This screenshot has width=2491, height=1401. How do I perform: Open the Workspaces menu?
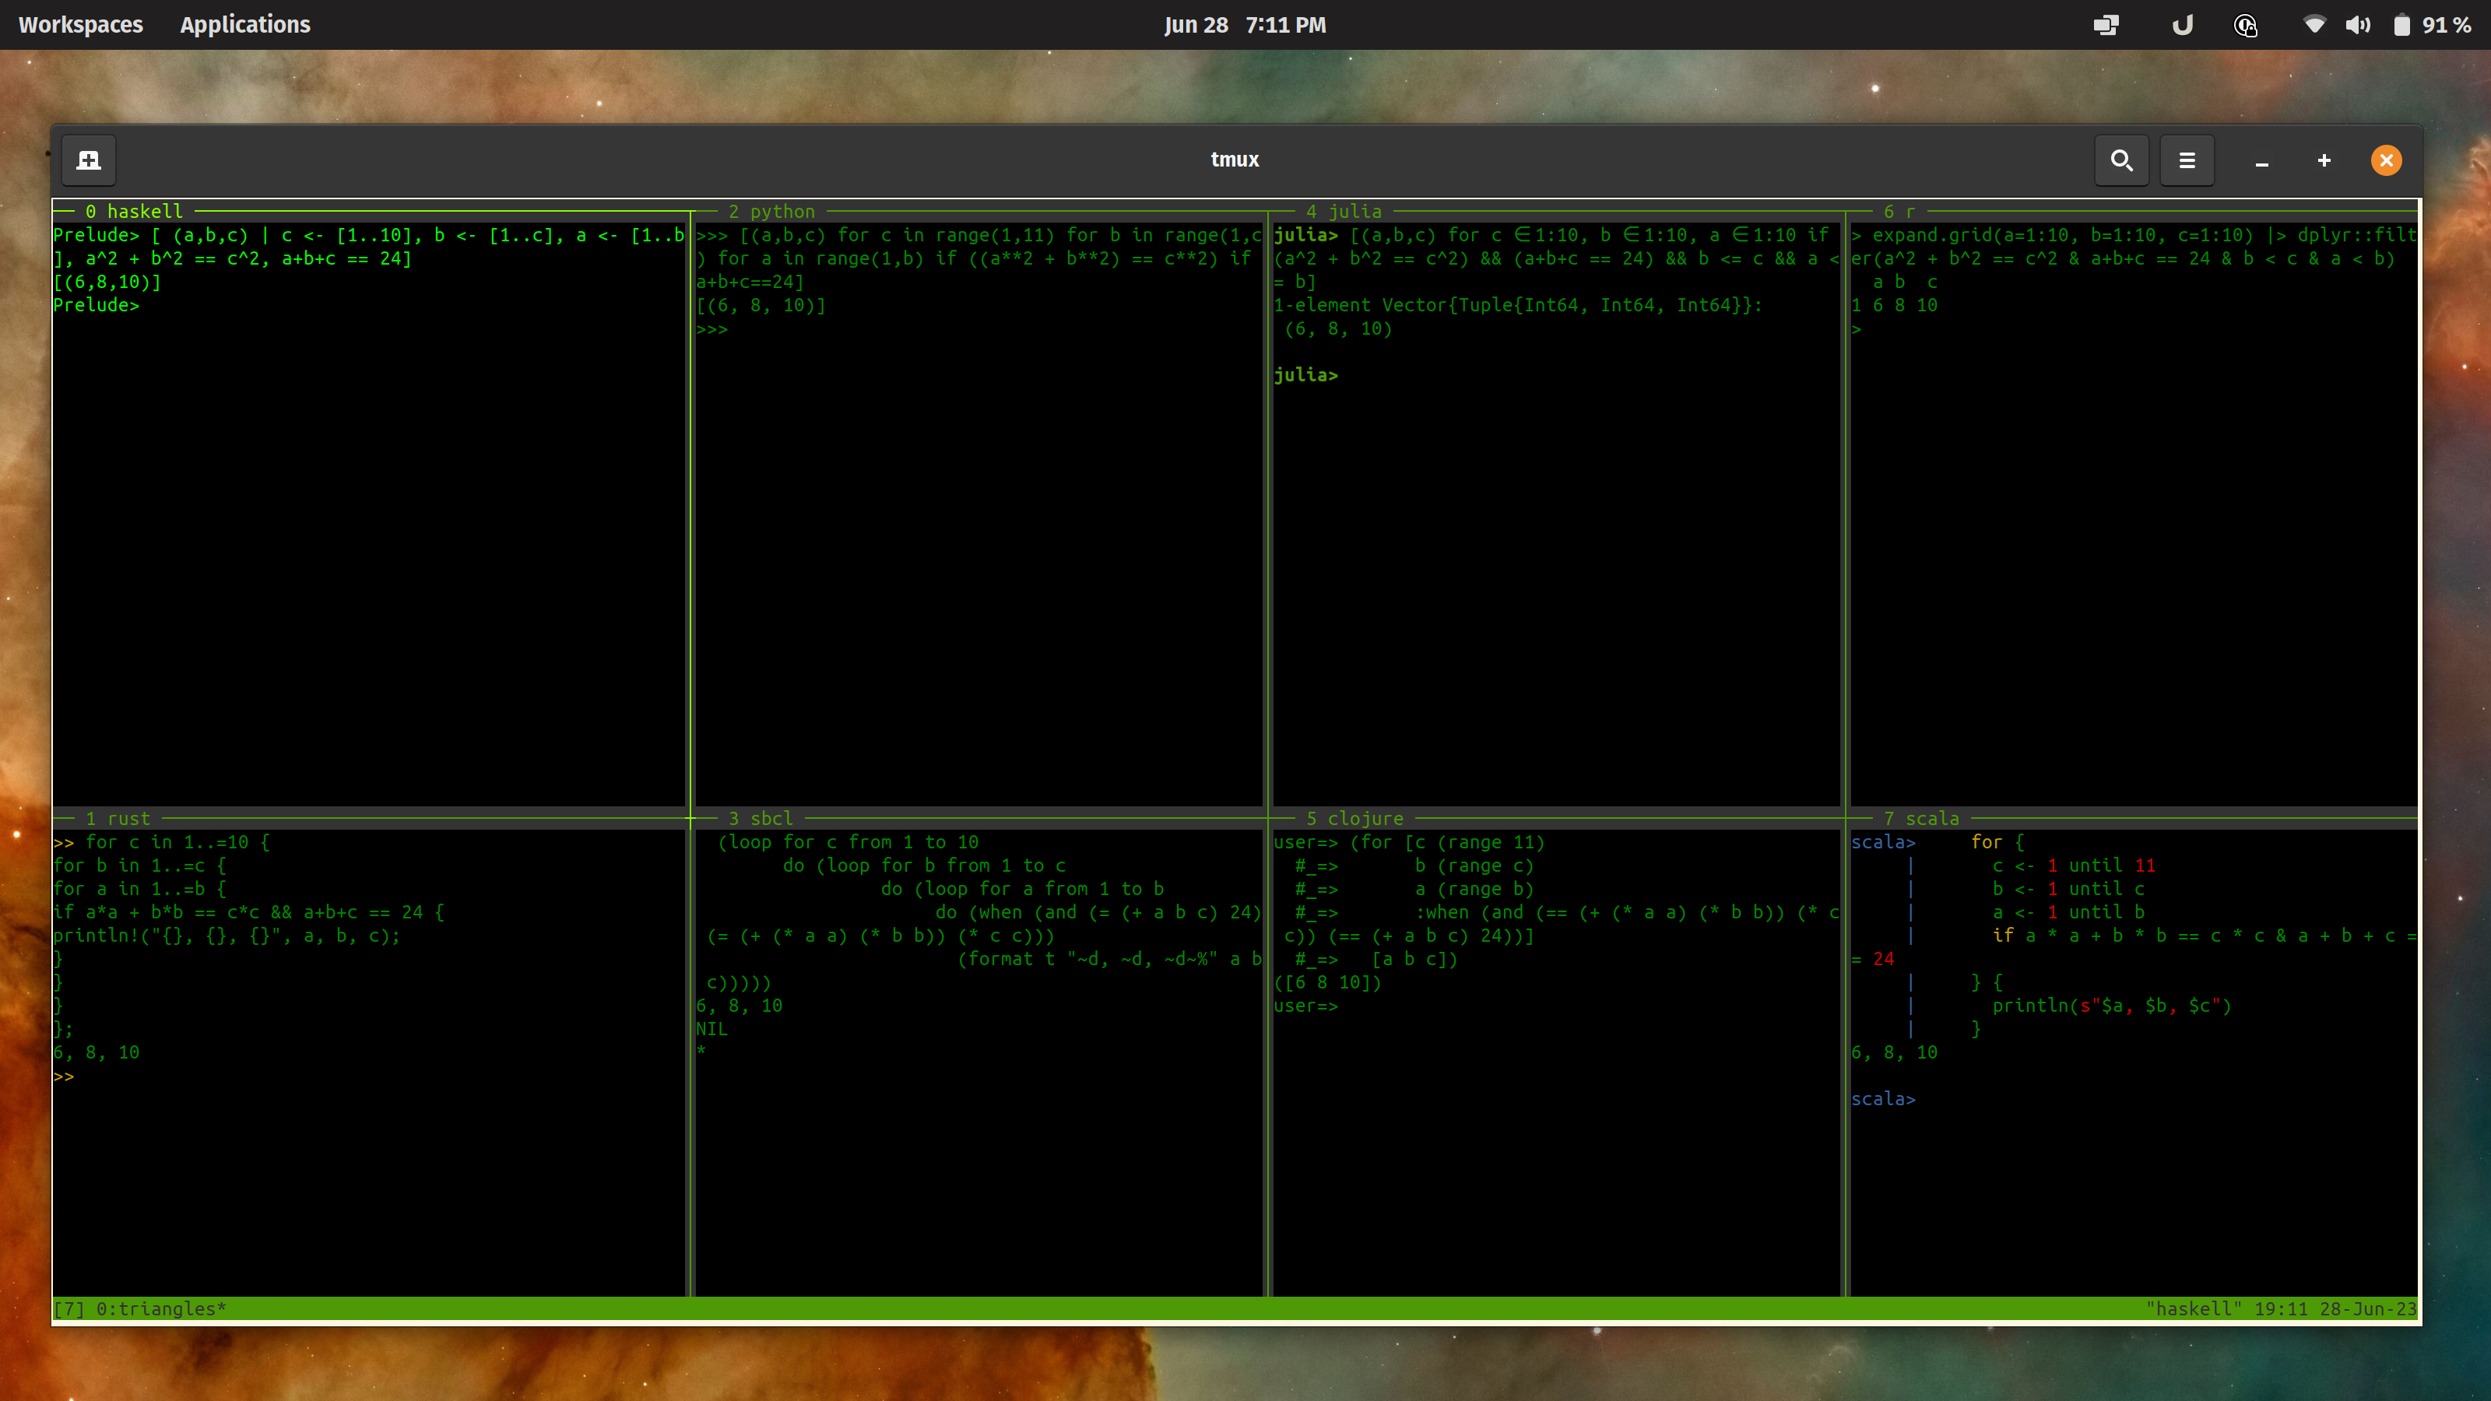[80, 25]
